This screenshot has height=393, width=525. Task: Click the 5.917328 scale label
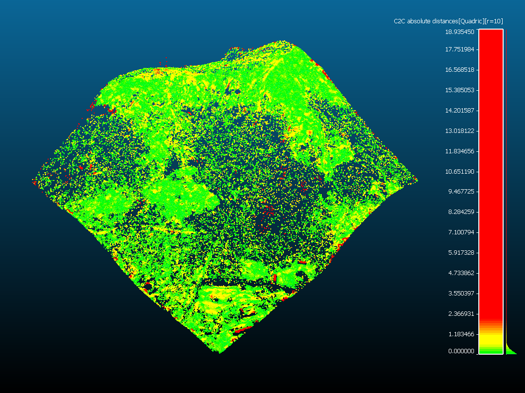point(461,253)
